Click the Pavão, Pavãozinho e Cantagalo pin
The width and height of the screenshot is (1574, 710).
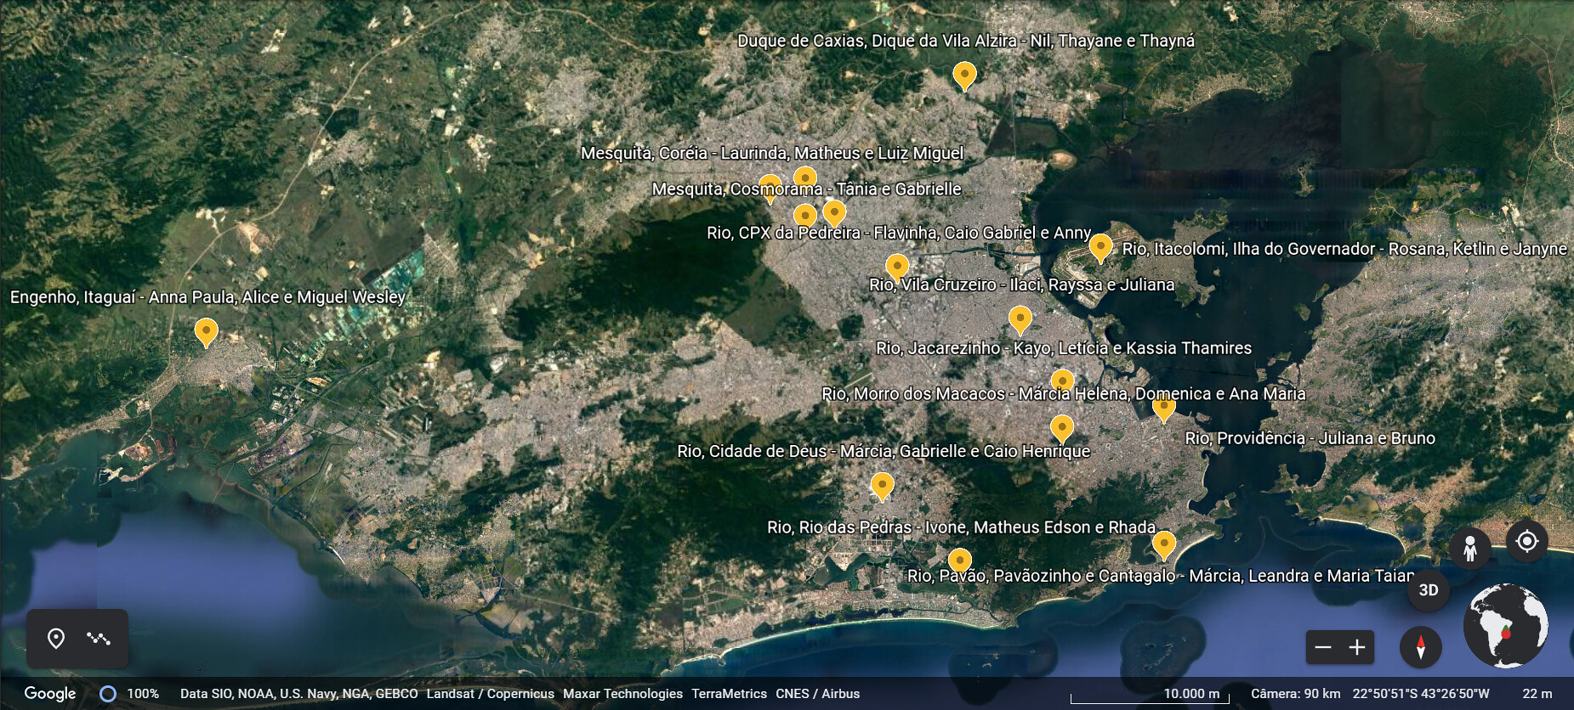click(x=1163, y=544)
